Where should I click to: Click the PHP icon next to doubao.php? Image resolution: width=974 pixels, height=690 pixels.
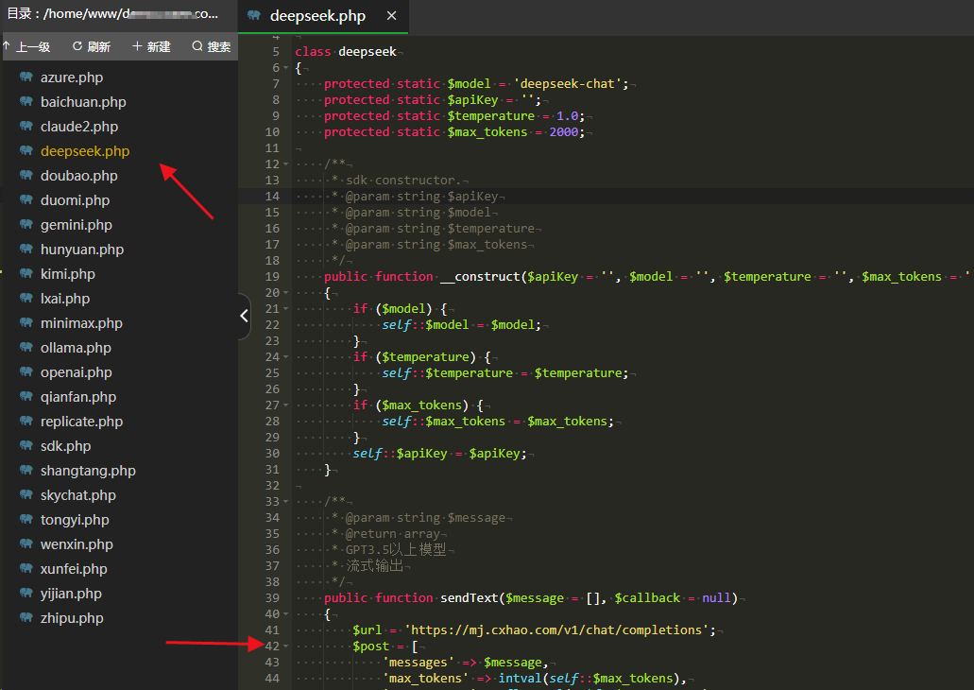point(26,175)
